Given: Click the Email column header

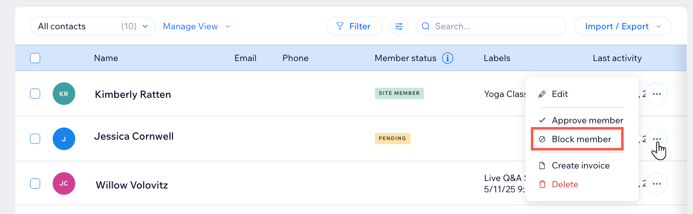Looking at the screenshot, I should 245,58.
